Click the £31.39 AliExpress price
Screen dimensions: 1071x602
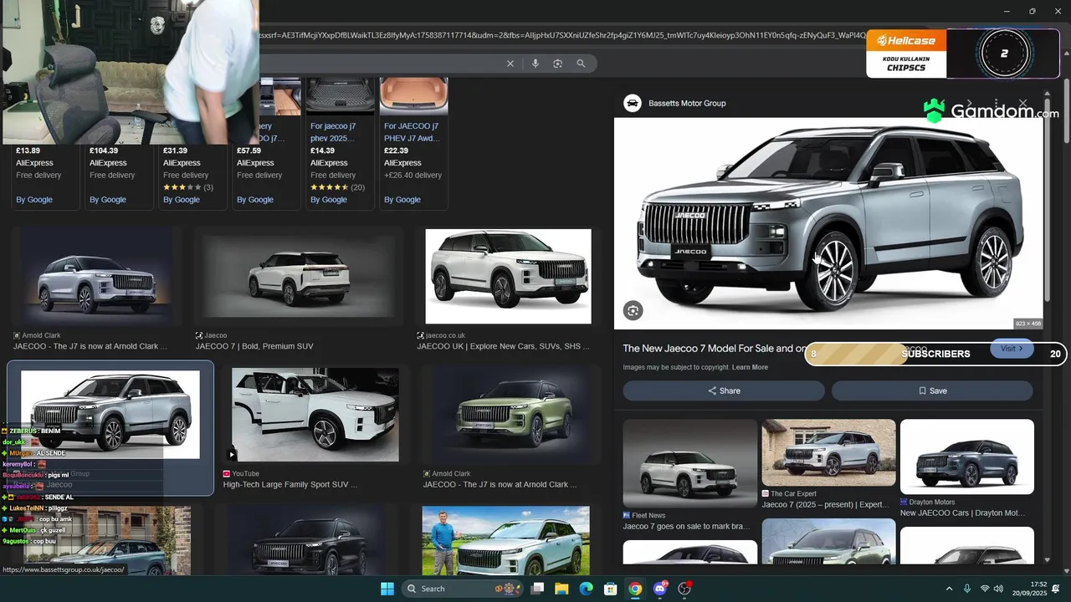[174, 151]
